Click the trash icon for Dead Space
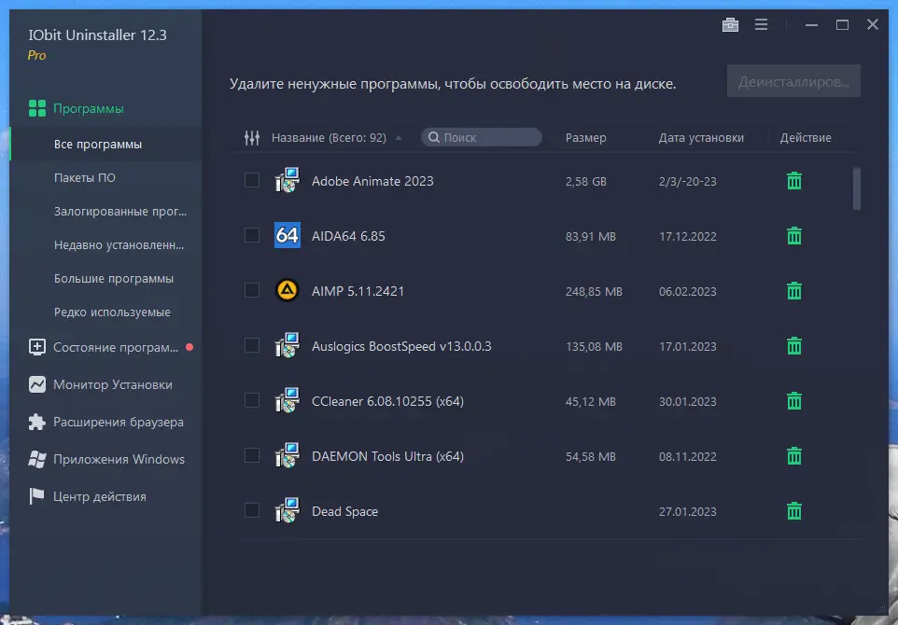Viewport: 898px width, 625px height. tap(793, 511)
